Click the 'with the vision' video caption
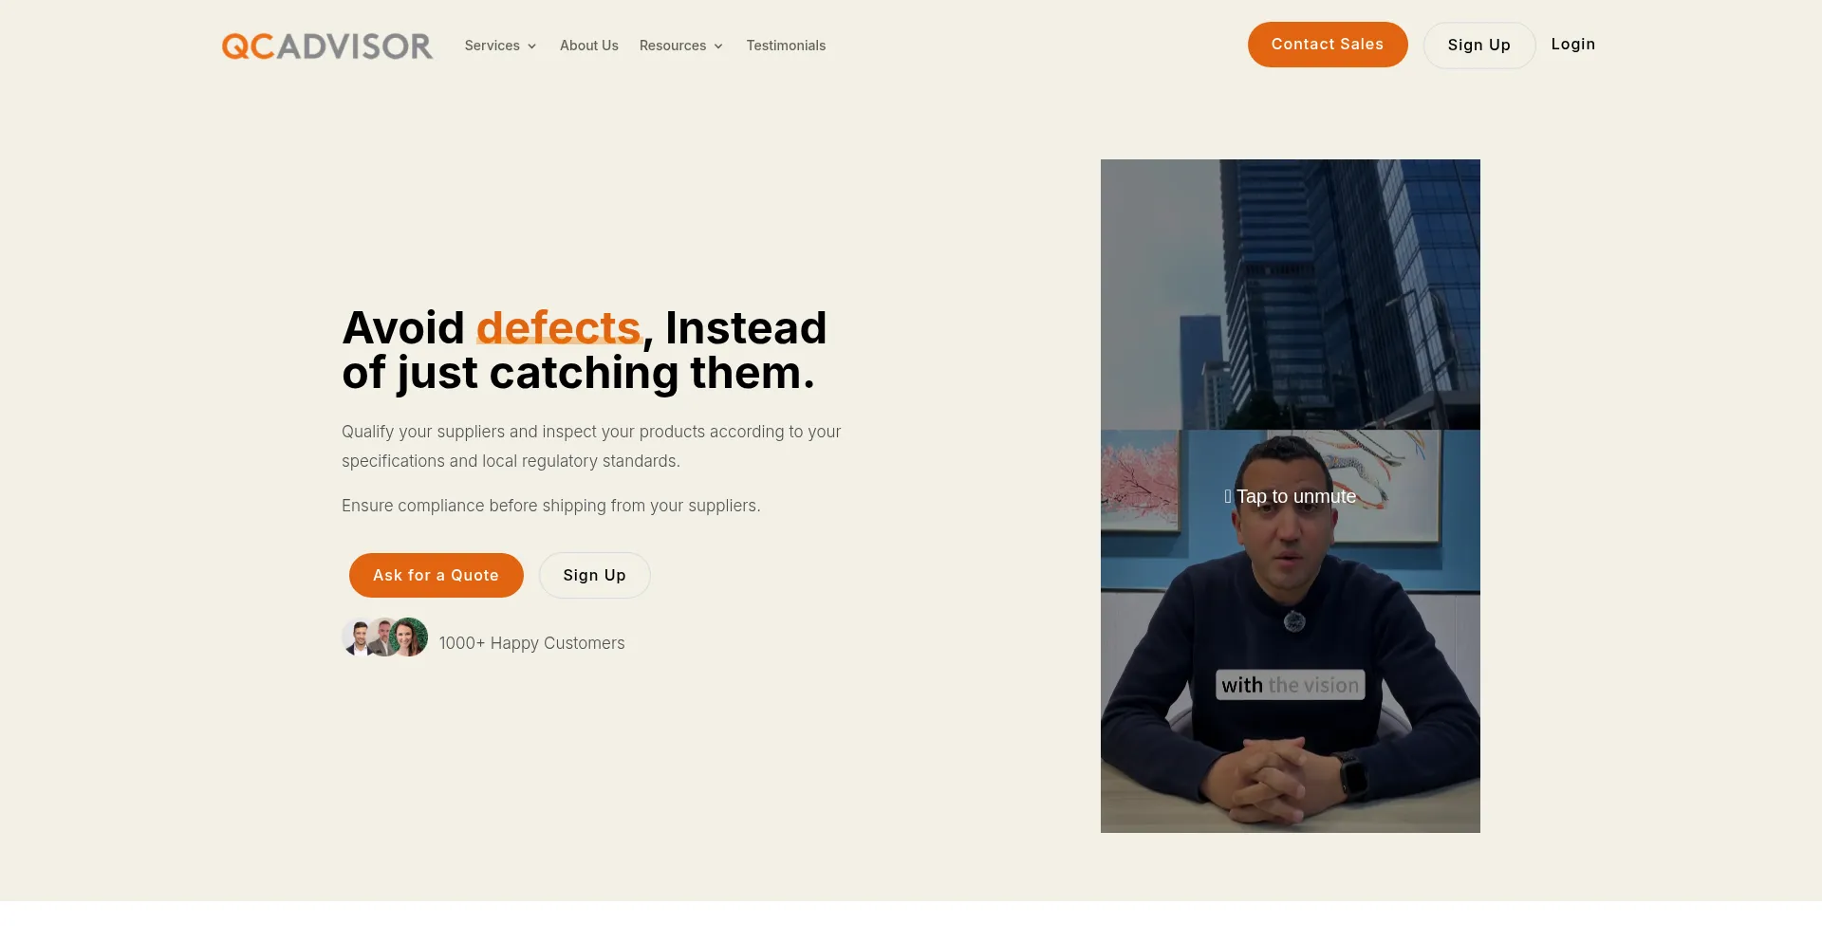 (x=1291, y=685)
